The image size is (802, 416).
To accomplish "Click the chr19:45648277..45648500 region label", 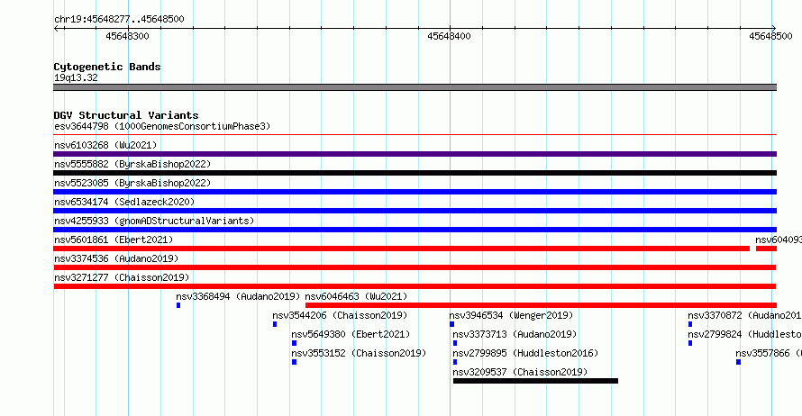I will pyautogui.click(x=119, y=20).
